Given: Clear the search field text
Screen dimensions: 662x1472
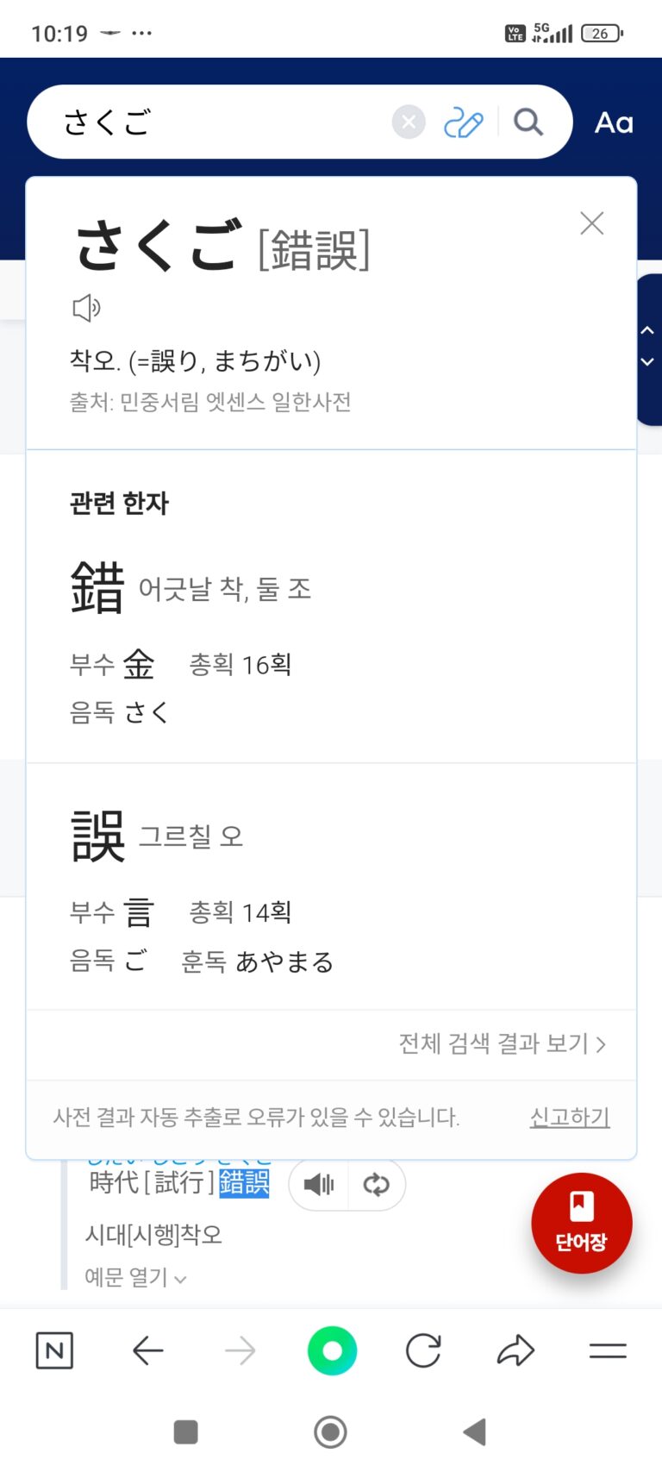Looking at the screenshot, I should [409, 122].
